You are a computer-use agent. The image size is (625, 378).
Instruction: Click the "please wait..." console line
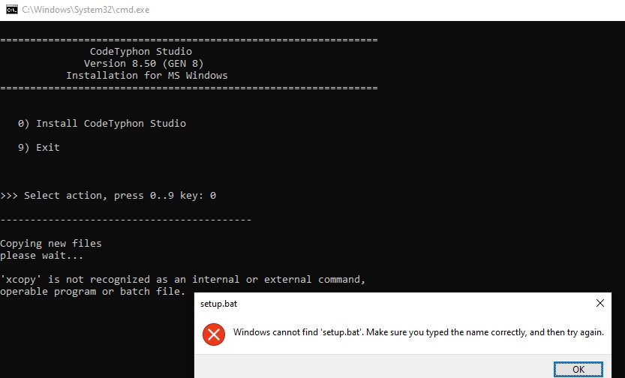point(41,255)
